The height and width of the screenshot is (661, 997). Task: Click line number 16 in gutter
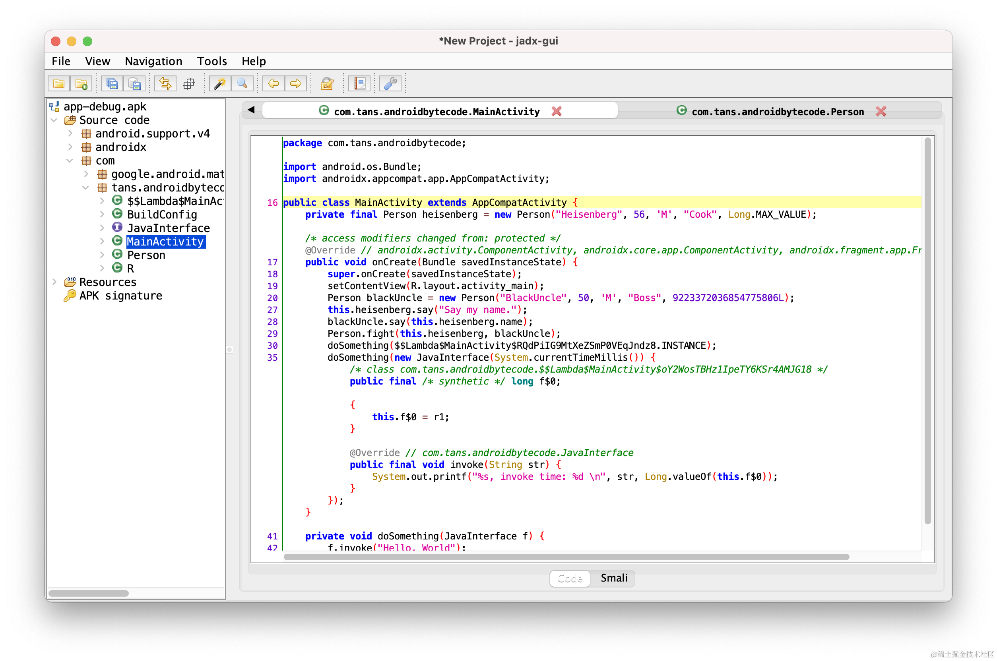pyautogui.click(x=272, y=202)
